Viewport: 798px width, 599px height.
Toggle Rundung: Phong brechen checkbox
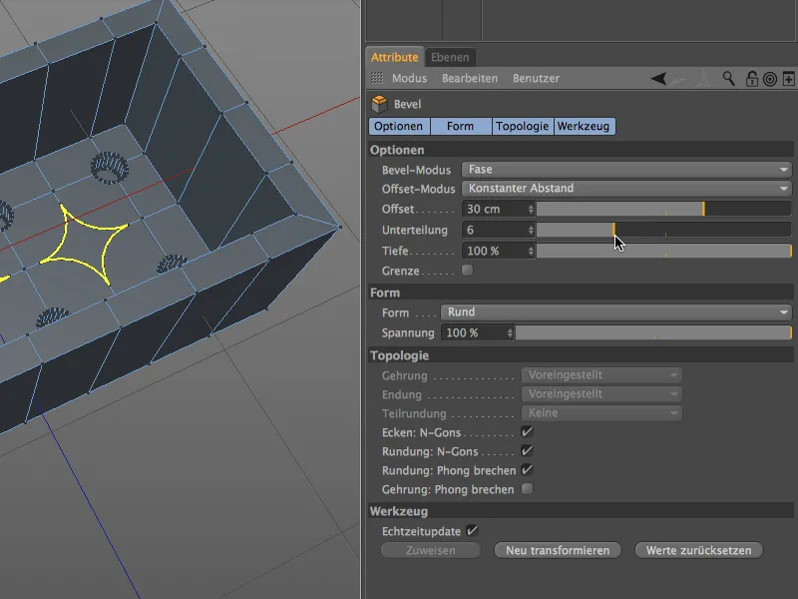528,469
